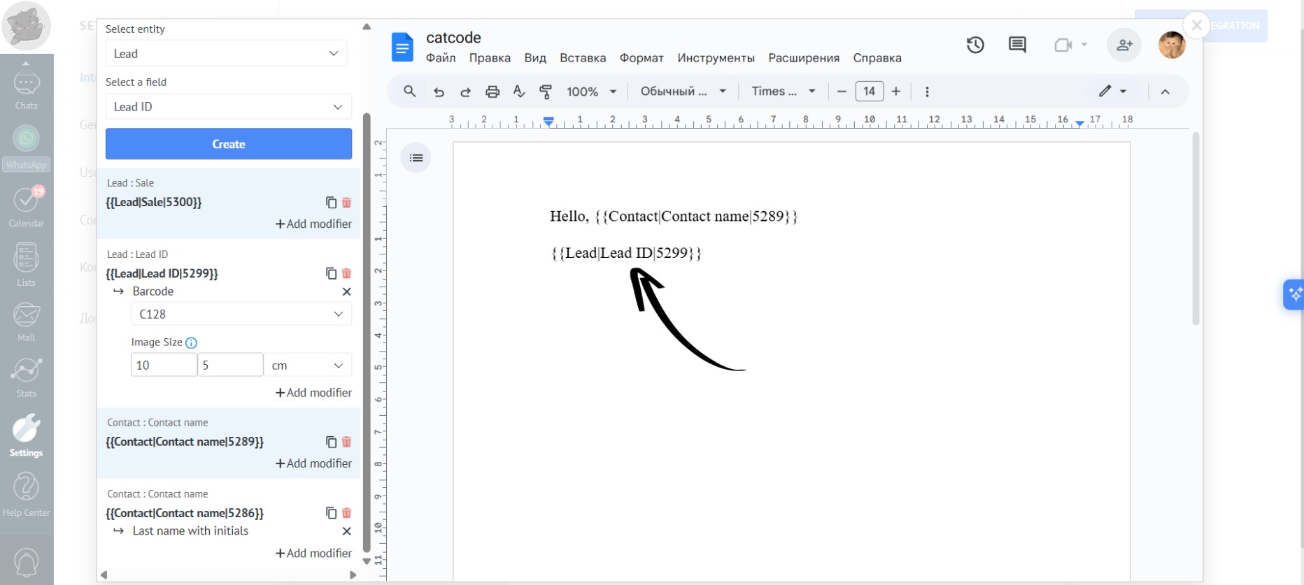Expand the C128 barcode type dropdown
This screenshot has width=1304, height=585.
point(241,314)
